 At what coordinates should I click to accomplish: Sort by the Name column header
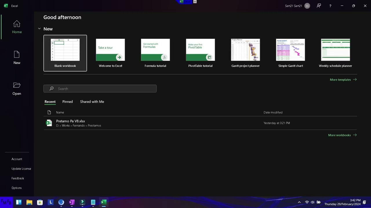[60, 112]
